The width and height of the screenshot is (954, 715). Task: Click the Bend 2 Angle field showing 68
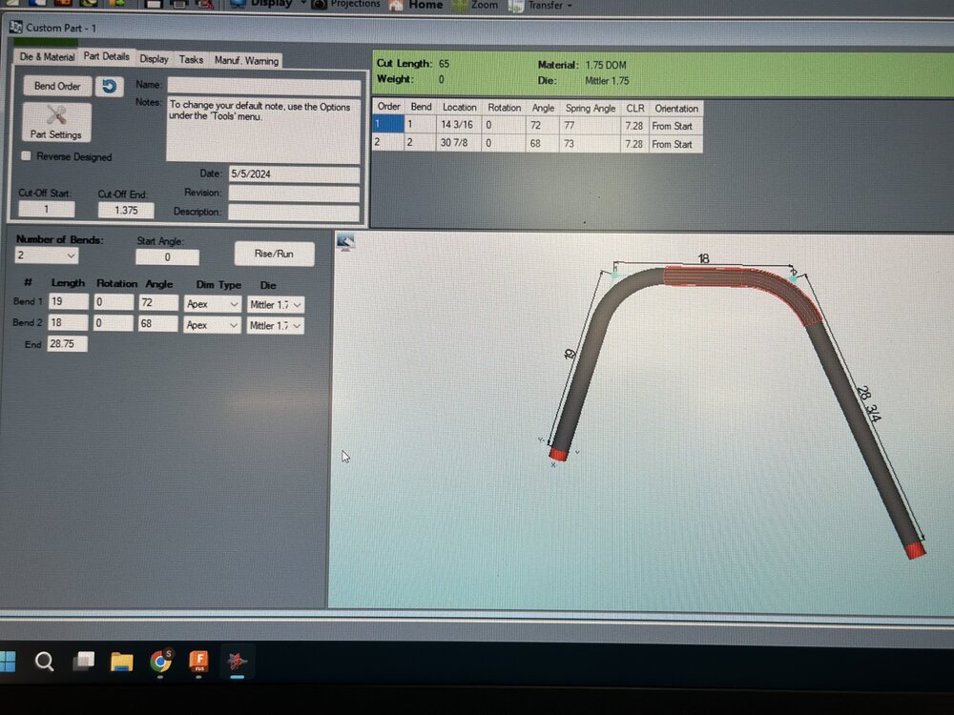[x=158, y=323]
